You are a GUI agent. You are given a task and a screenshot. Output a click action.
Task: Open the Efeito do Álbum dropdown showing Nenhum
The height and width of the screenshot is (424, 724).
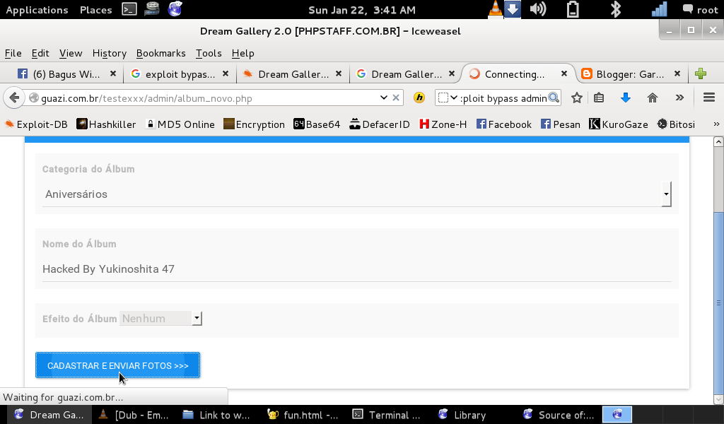click(197, 318)
